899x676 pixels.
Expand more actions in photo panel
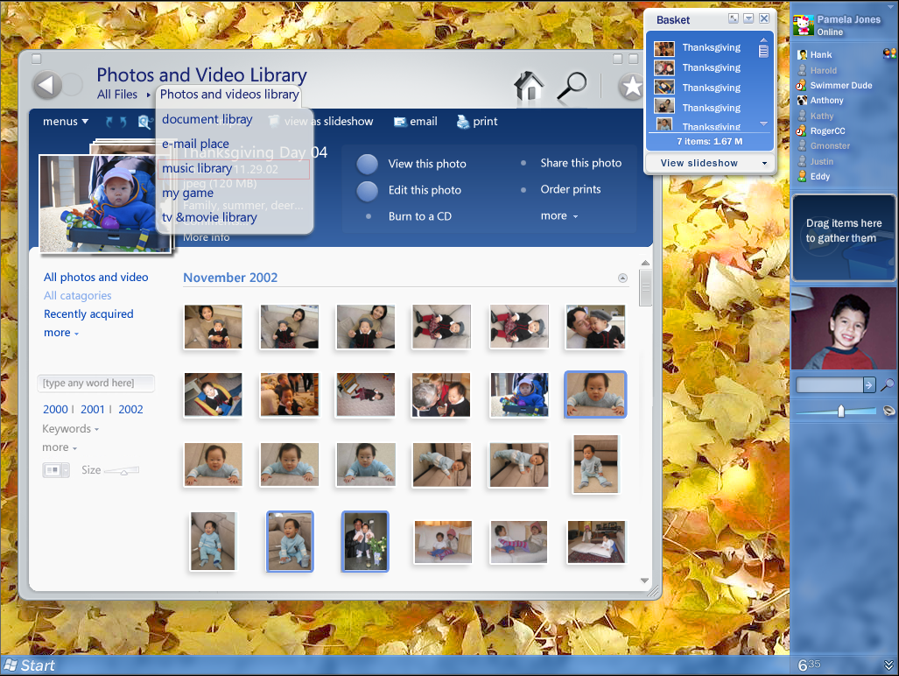[559, 215]
